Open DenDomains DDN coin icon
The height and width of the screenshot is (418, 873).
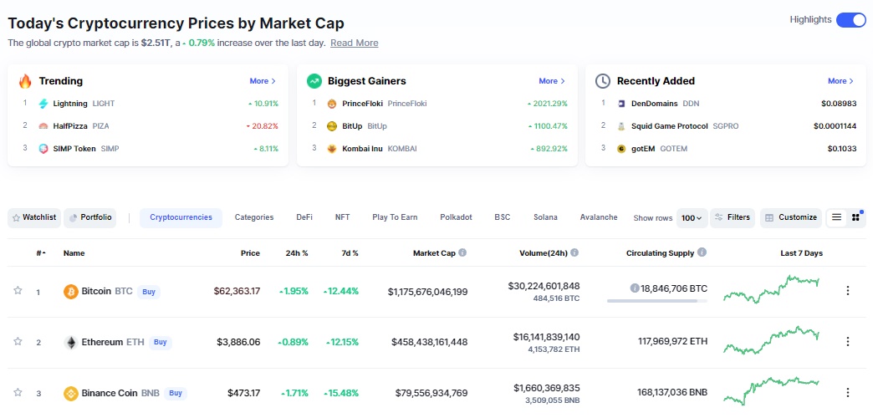(x=621, y=104)
